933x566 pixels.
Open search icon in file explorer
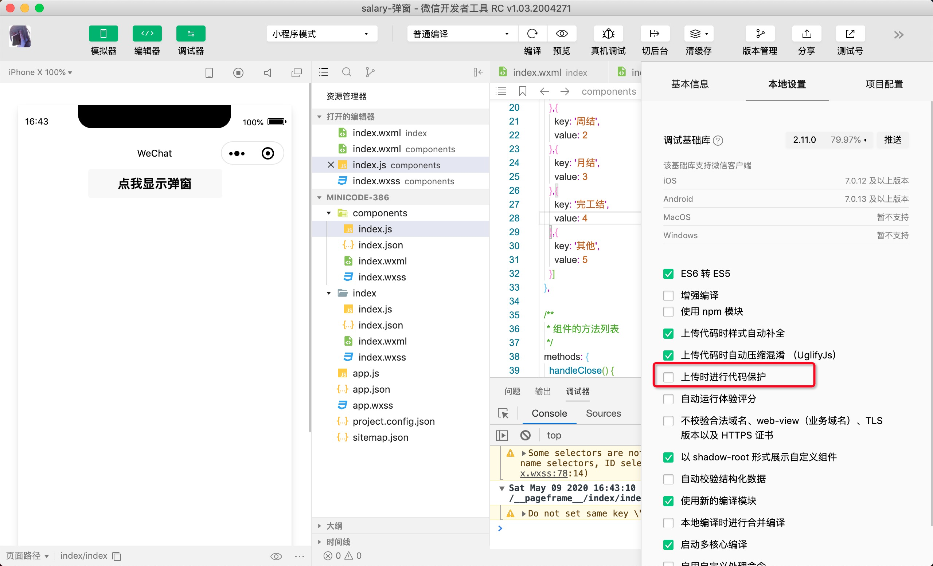[347, 72]
